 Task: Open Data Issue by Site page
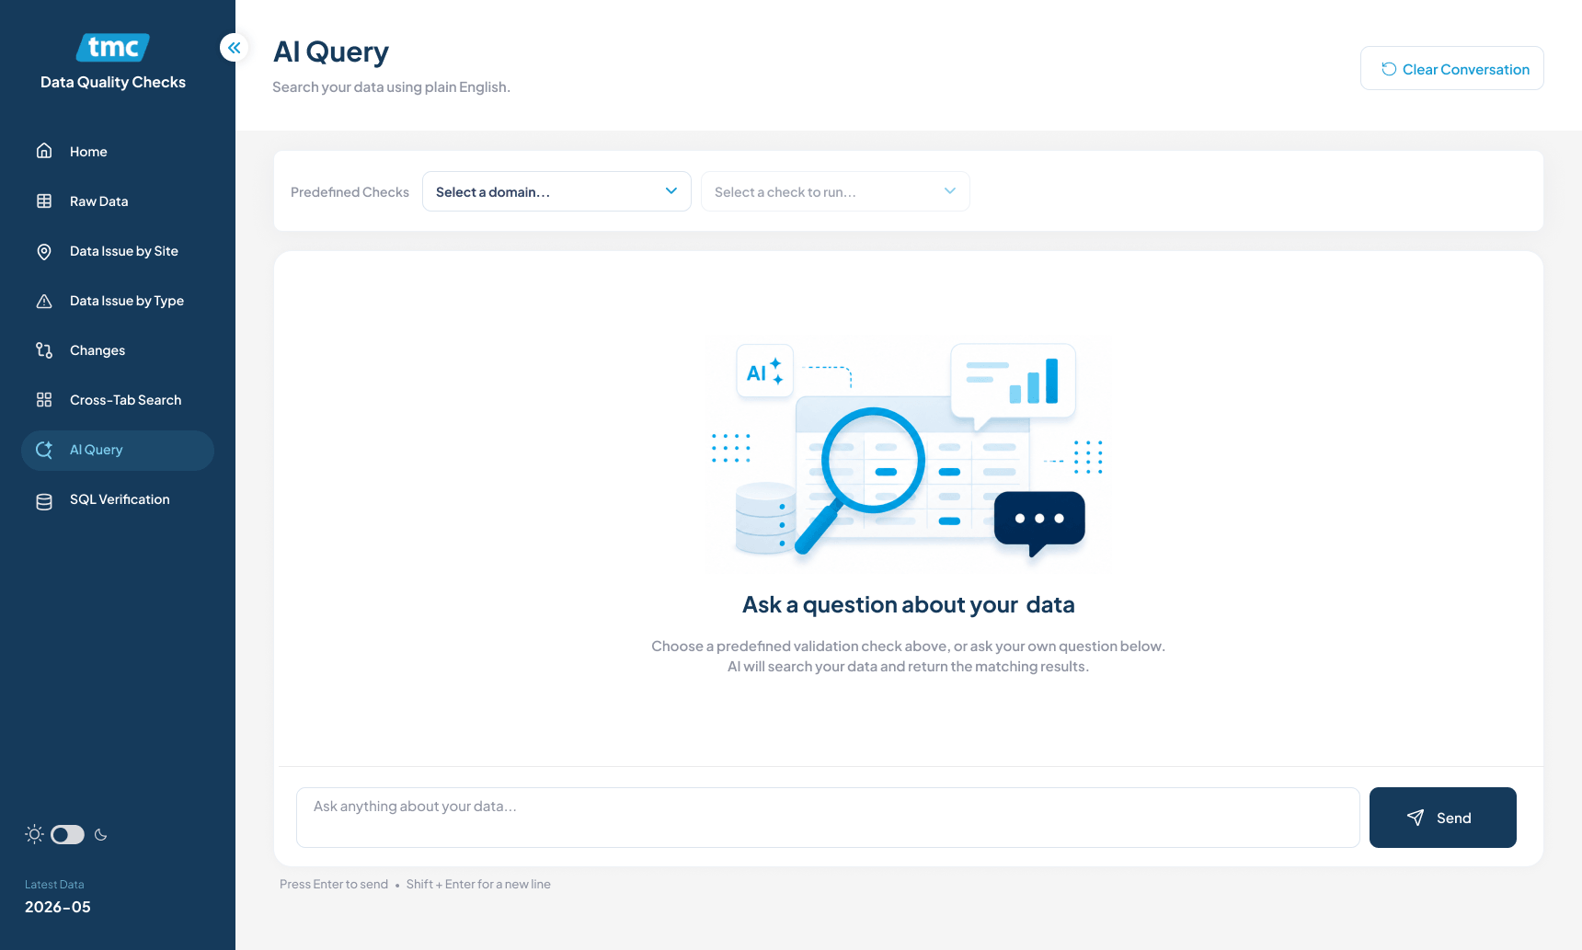tap(118, 251)
